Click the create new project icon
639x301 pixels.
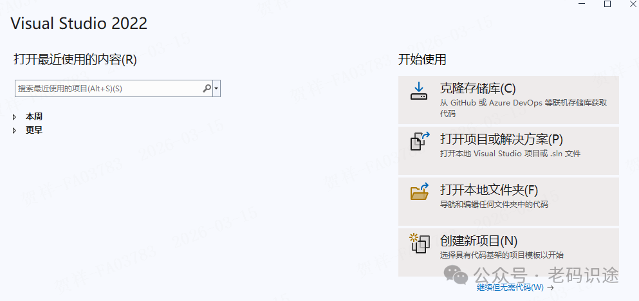pyautogui.click(x=420, y=242)
